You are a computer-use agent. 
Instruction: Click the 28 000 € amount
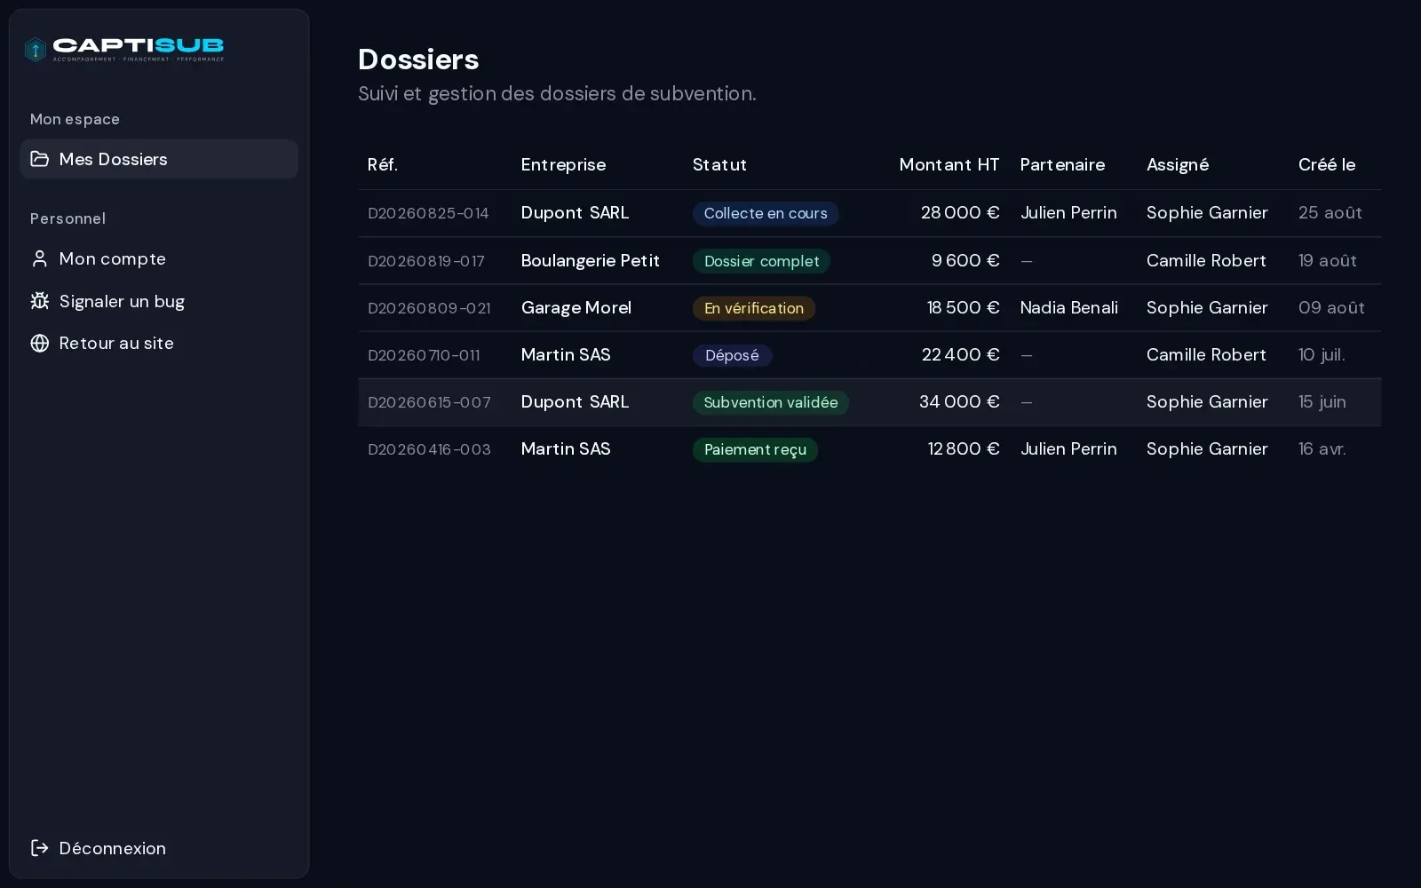[x=960, y=212]
